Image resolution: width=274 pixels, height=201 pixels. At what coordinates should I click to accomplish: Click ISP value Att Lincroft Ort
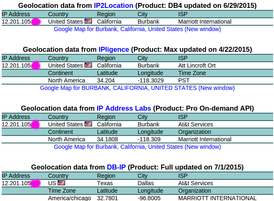(197, 65)
